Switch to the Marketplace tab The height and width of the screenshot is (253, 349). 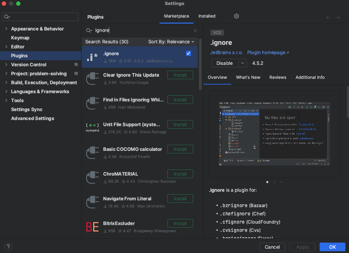tap(177, 16)
